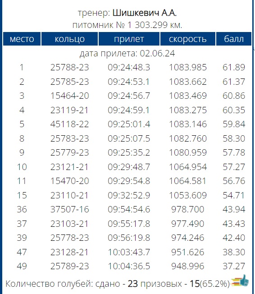The width and height of the screenshot is (255, 294).
Task: Click the prize count 15 text
Action: click(x=195, y=284)
